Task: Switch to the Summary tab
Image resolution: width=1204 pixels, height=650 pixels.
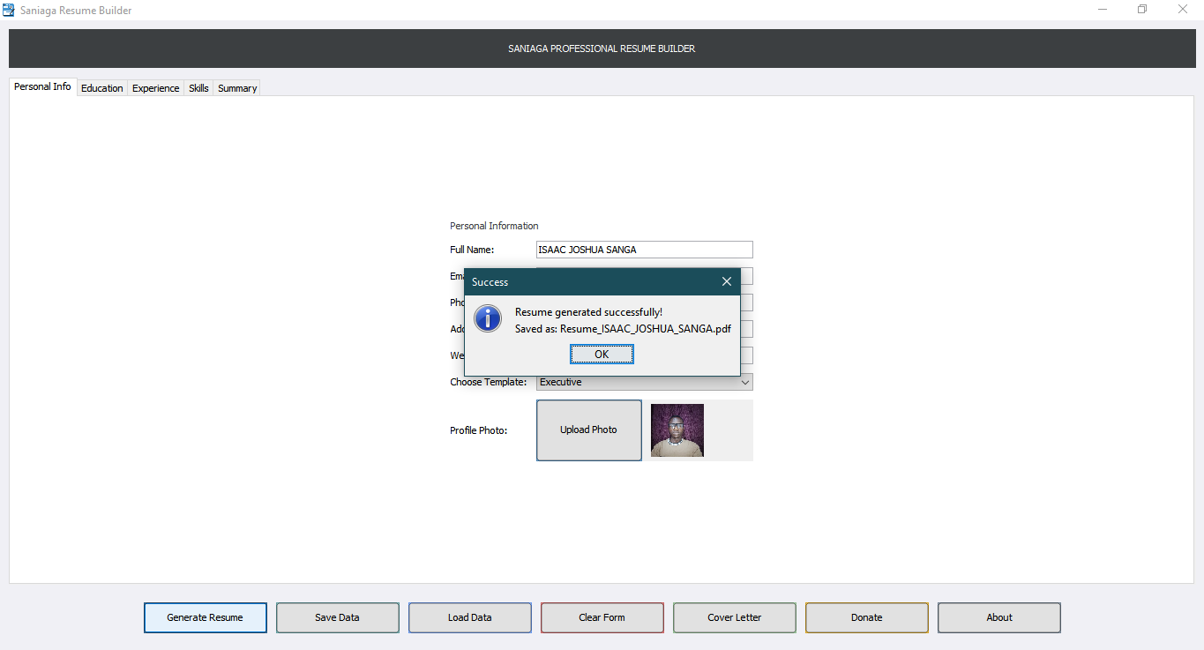Action: click(237, 88)
